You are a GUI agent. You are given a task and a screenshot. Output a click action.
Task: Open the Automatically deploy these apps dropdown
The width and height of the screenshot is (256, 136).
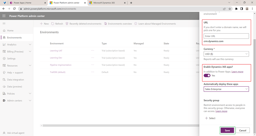point(226,89)
